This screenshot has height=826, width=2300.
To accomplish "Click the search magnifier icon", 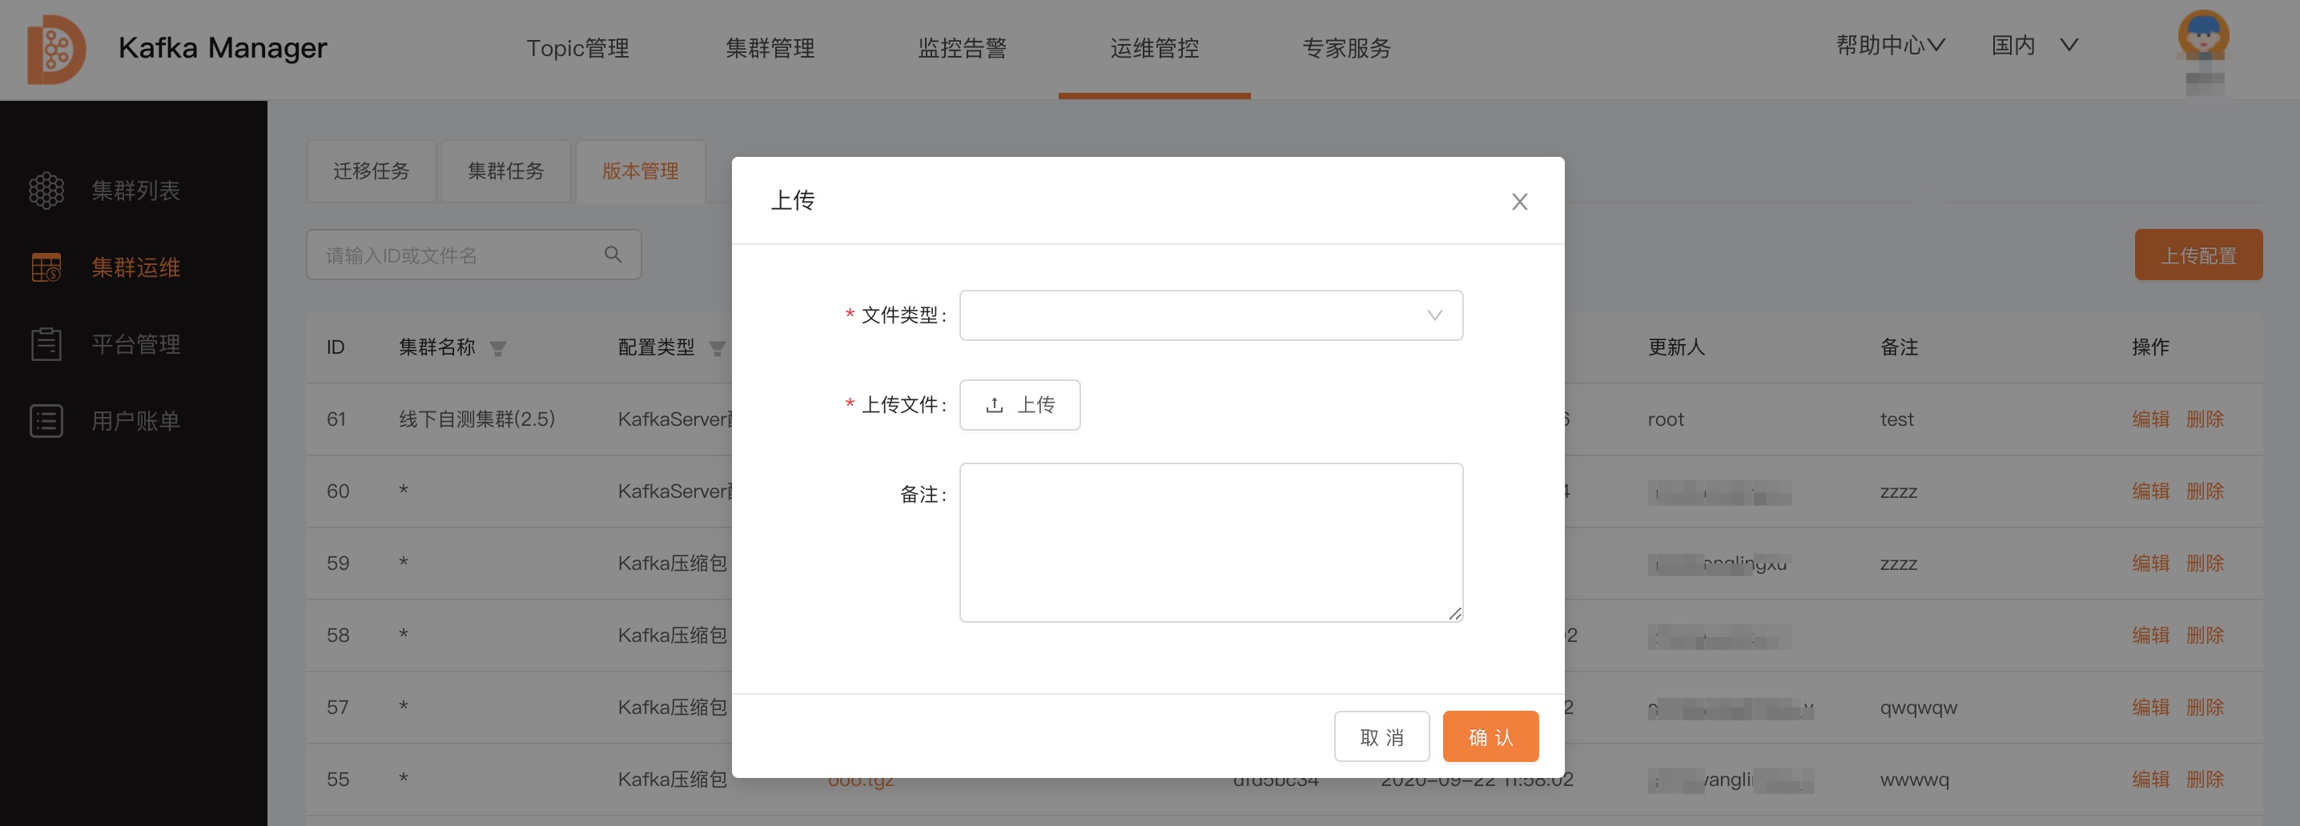I will coord(613,255).
